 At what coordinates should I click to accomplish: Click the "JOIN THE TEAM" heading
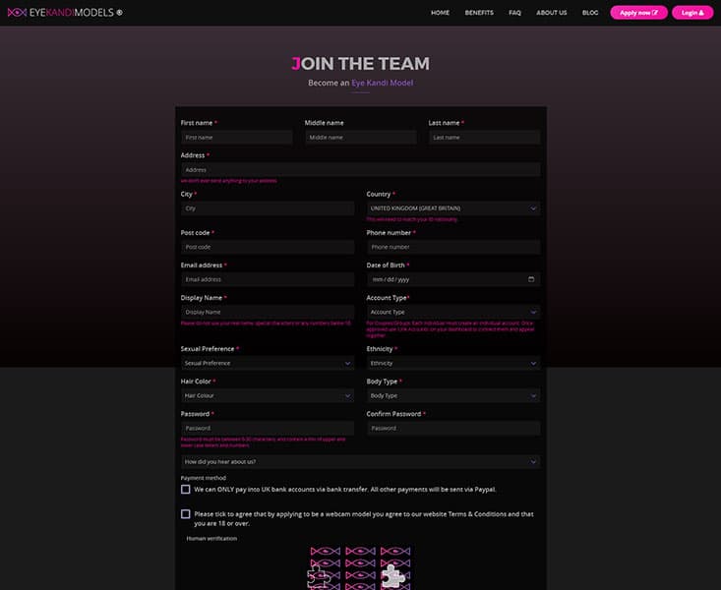360,64
